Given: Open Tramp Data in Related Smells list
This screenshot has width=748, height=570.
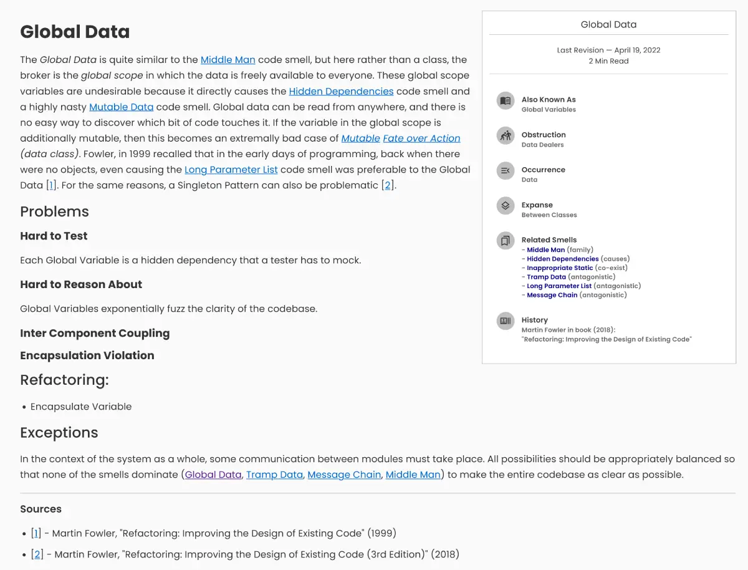Looking at the screenshot, I should tap(546, 277).
